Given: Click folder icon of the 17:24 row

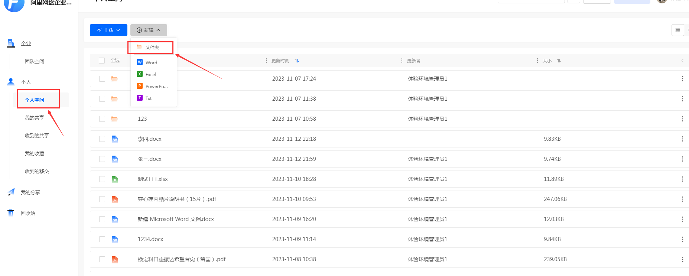Looking at the screenshot, I should tap(114, 79).
